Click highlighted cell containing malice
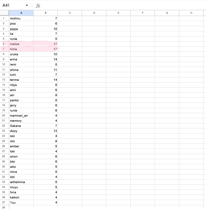The height and width of the screenshot is (209, 206). point(21,44)
